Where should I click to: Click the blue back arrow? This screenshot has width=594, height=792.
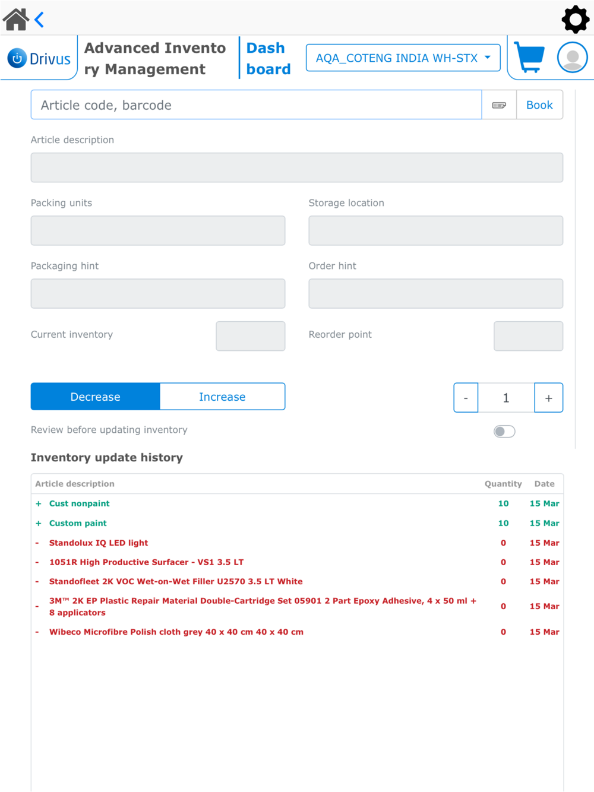(39, 20)
